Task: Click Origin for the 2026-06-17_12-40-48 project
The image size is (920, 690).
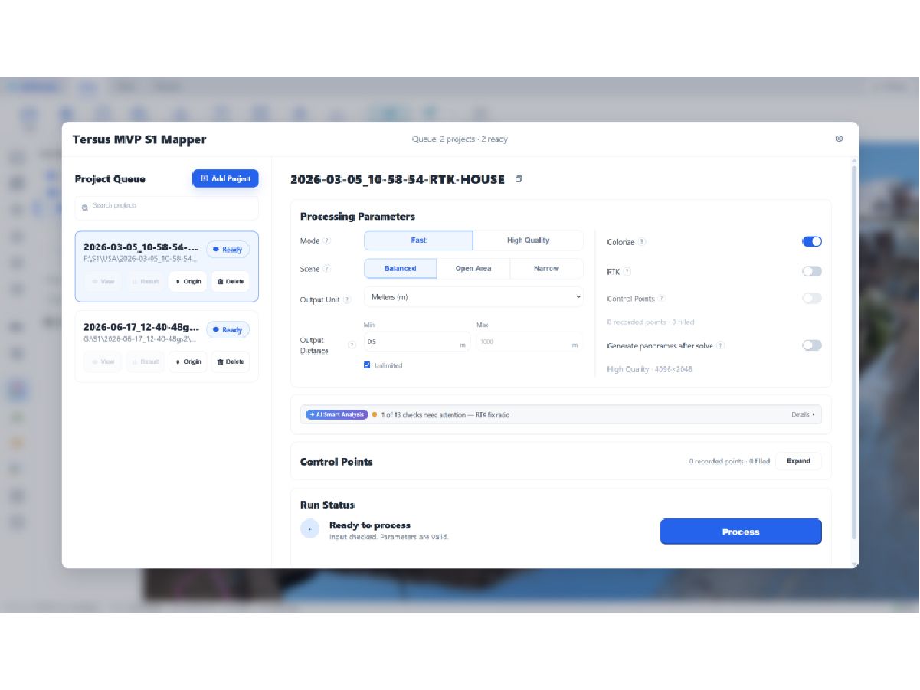Action: (x=188, y=361)
